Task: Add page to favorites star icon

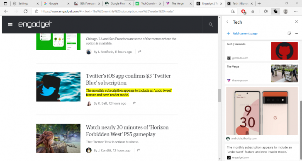Action: click(233, 11)
